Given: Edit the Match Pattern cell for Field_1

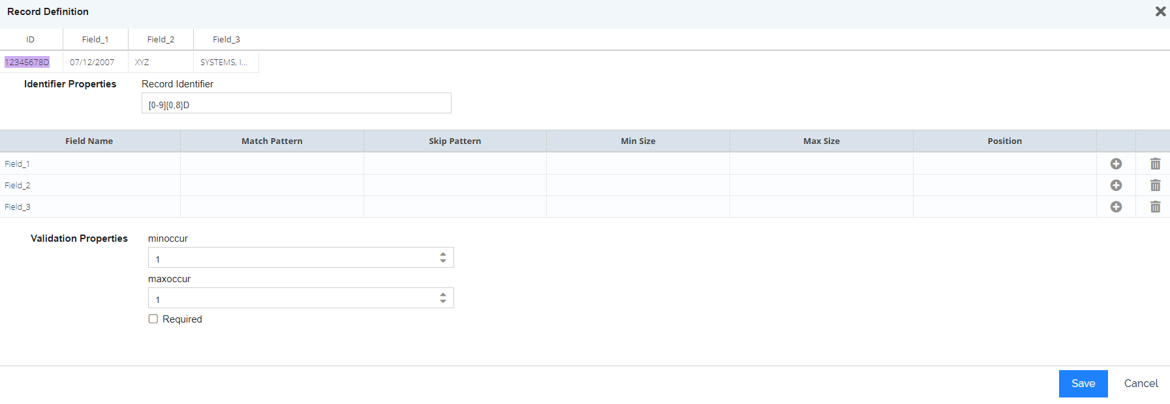Looking at the screenshot, I should click(272, 164).
